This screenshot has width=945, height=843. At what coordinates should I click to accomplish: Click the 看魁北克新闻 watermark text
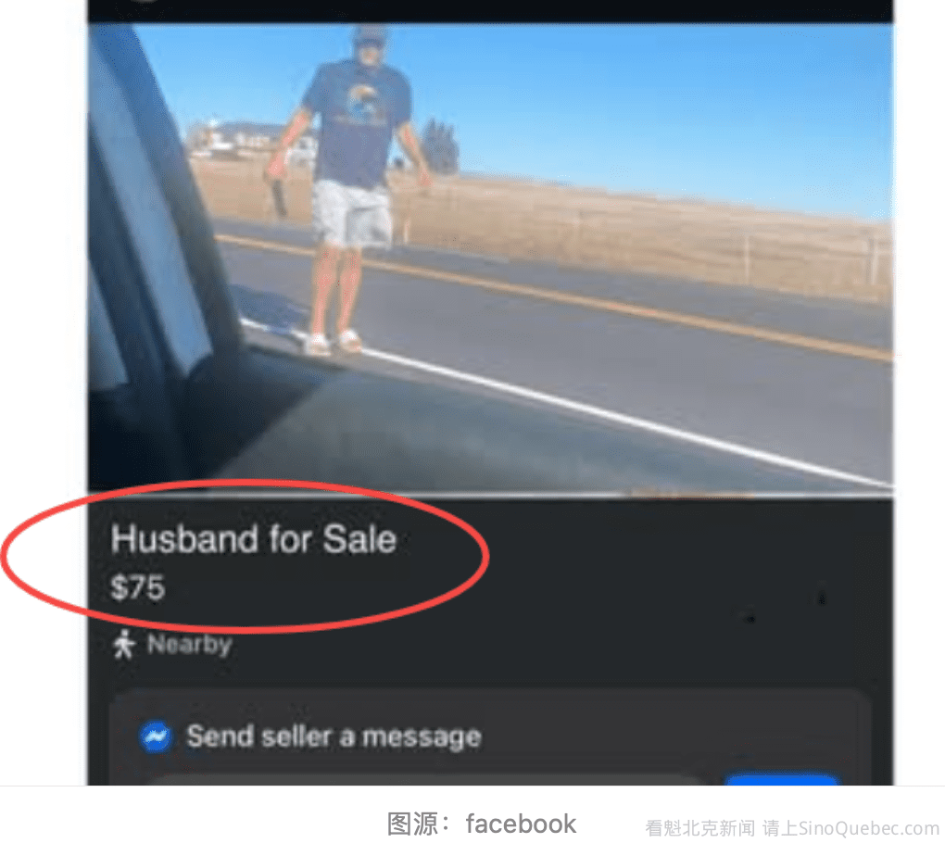tap(699, 828)
